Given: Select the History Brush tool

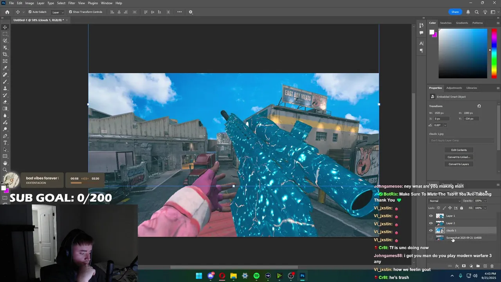Looking at the screenshot, I should click(x=5, y=95).
